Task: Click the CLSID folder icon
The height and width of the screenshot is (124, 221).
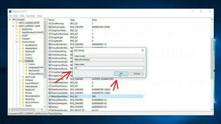Action: [x=20, y=36]
